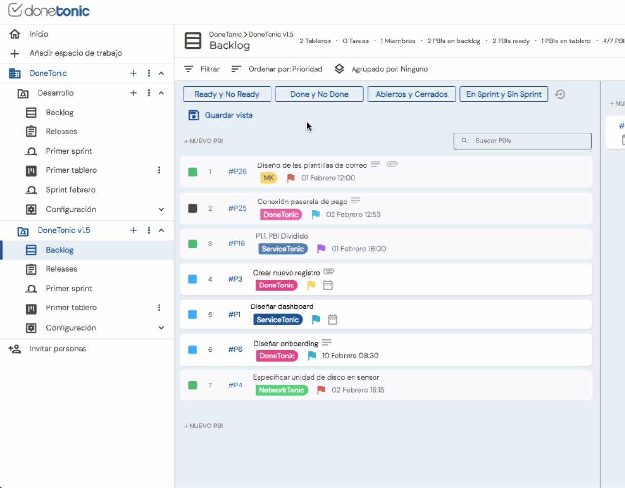Click the plus icon next to DoneTonic workspace
This screenshot has height=488, width=625.
tap(133, 73)
